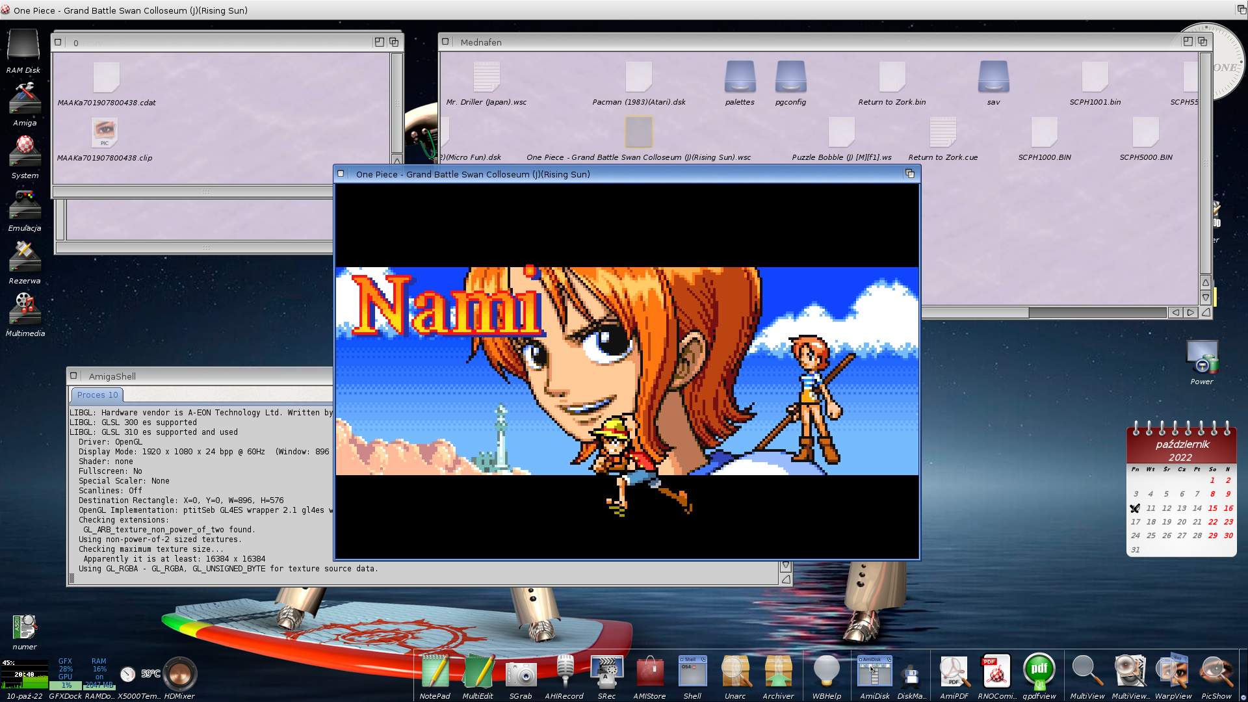
Task: Select day 22 in calendar
Action: [x=1213, y=522]
